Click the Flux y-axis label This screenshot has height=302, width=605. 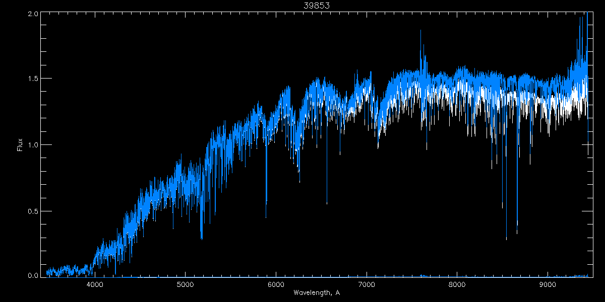click(x=20, y=144)
